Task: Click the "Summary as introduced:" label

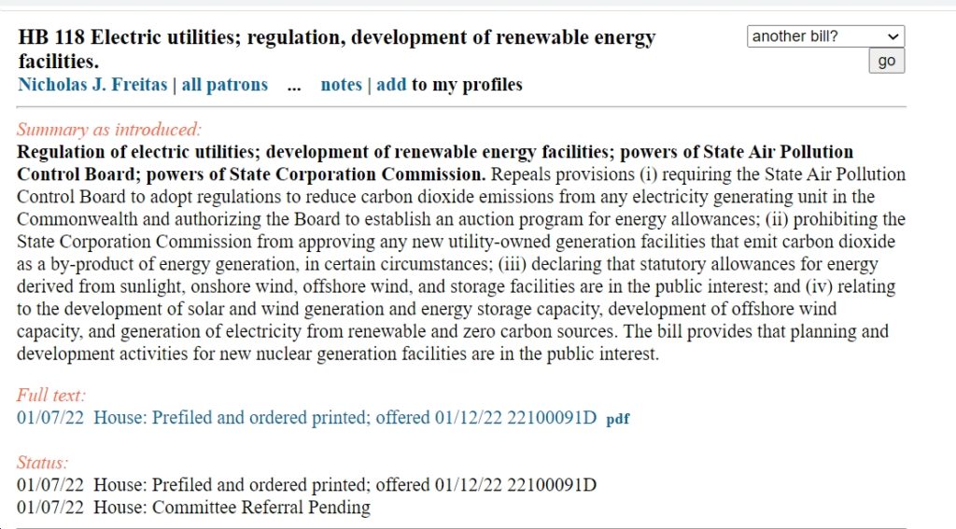Action: 108,129
